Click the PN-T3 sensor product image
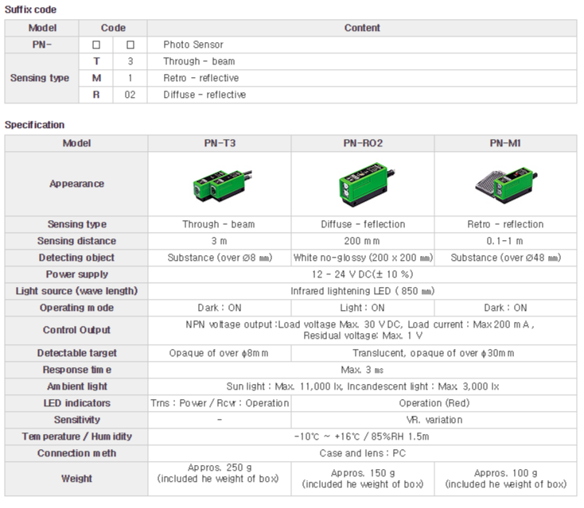Viewport: 584px width, 508px height. point(222,185)
